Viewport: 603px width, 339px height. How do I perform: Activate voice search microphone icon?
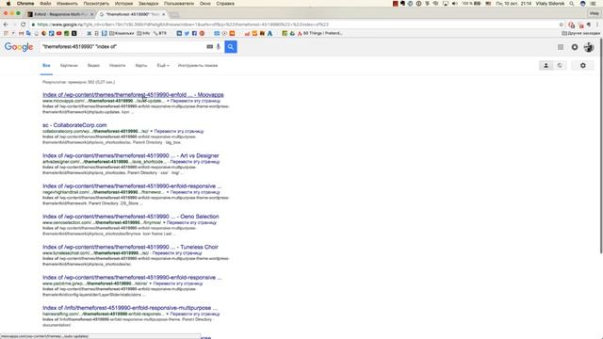(219, 47)
